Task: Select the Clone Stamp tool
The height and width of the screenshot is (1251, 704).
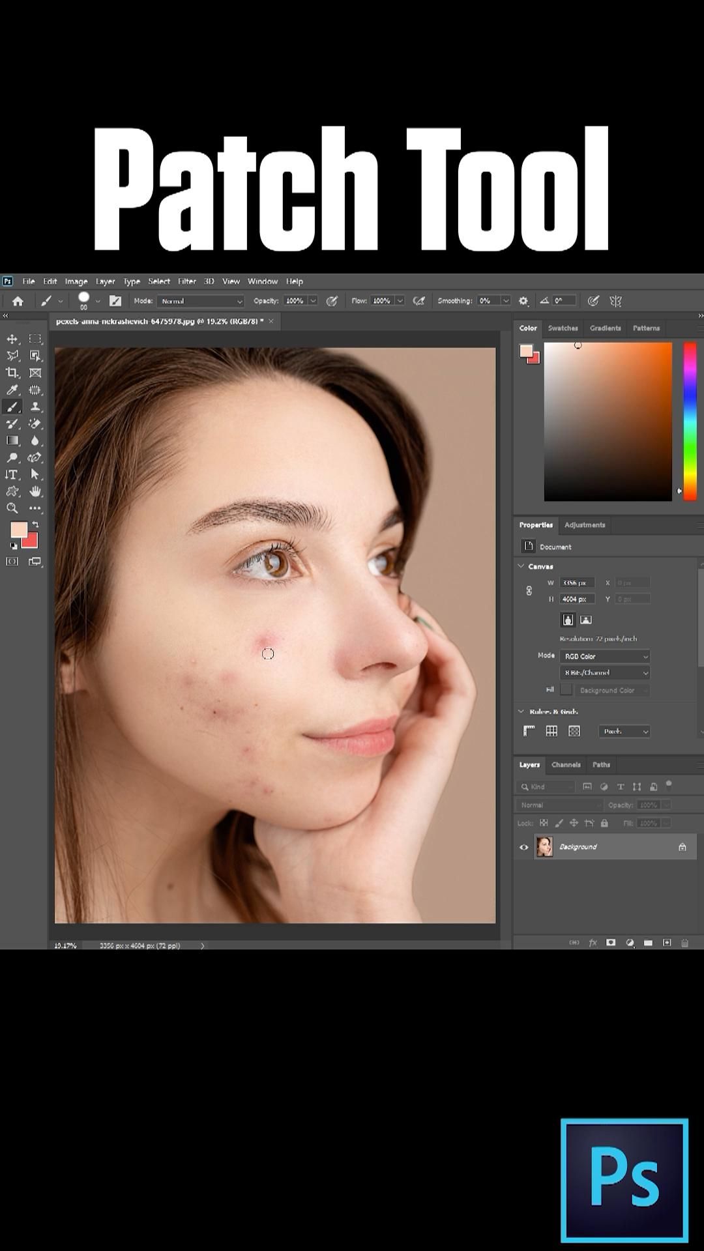Action: (x=35, y=407)
